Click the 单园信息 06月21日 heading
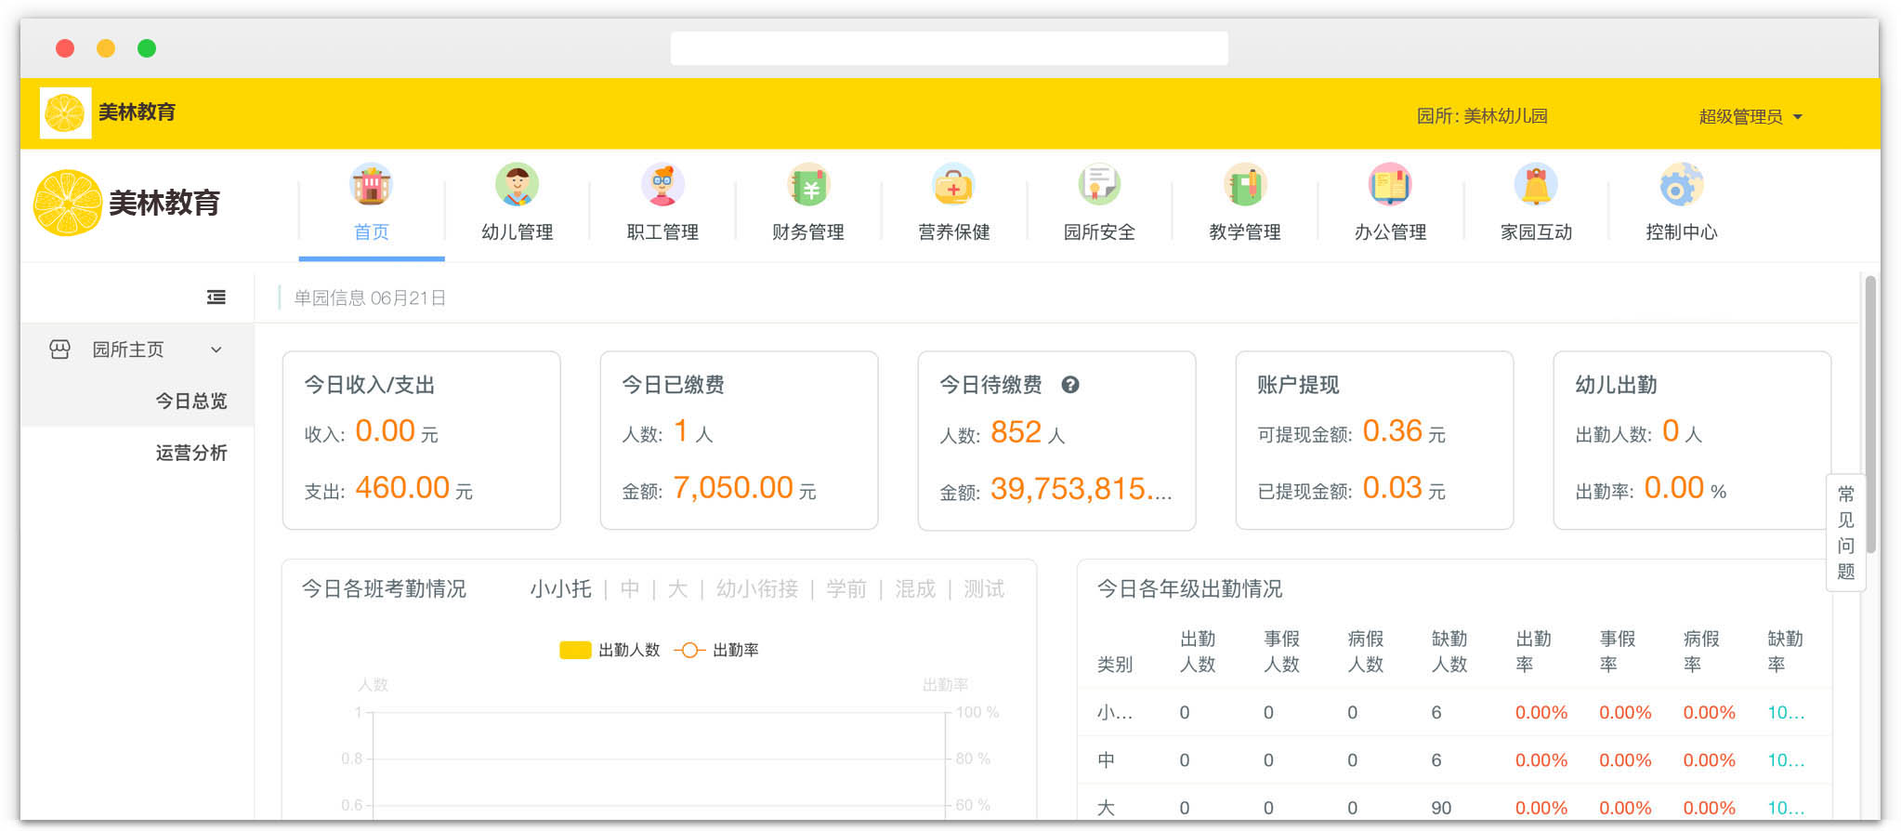The width and height of the screenshot is (1901, 831). click(x=370, y=298)
